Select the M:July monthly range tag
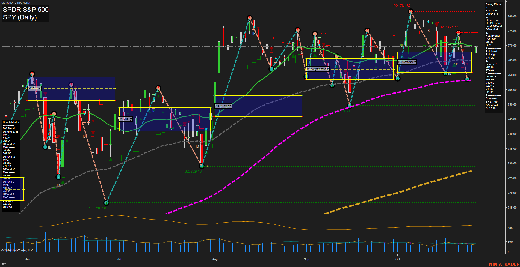Viewport: 520px width, 267px height. click(126, 119)
